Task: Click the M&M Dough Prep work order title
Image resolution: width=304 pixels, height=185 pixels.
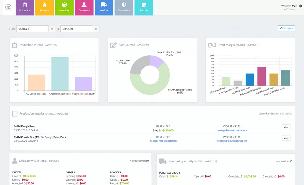Action: (x=24, y=126)
